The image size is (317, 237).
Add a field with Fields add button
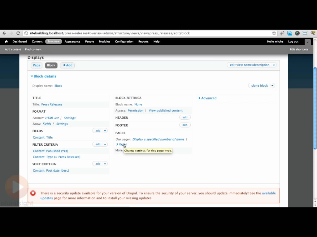click(98, 131)
